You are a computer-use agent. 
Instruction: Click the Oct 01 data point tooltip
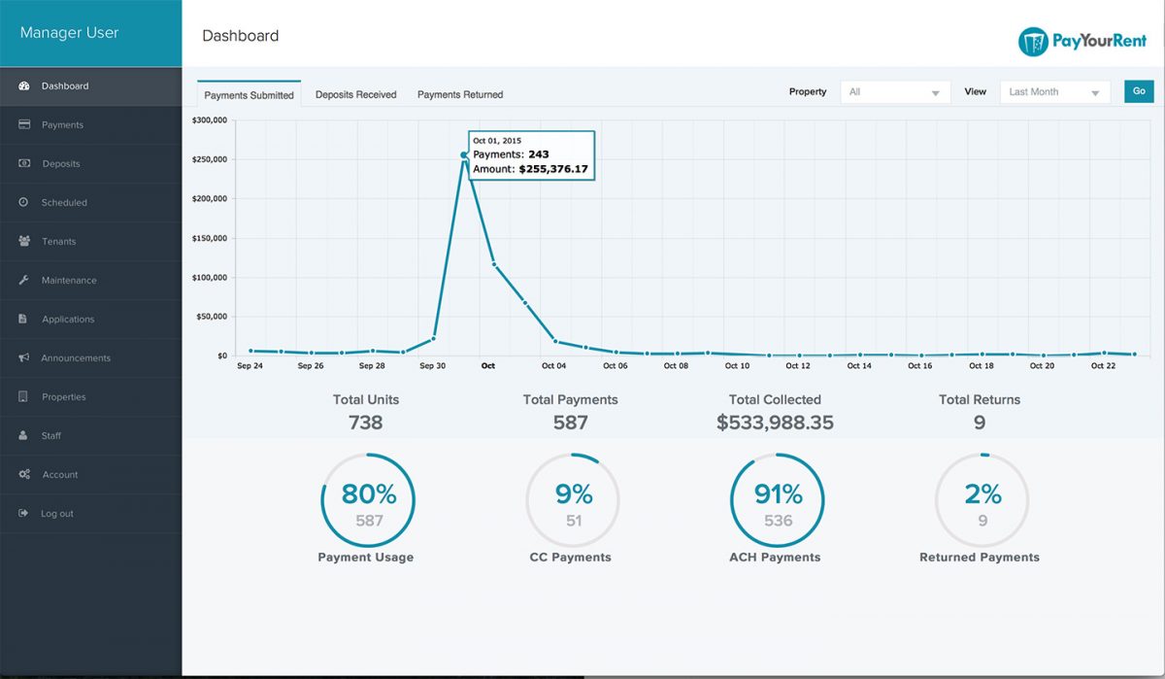pos(531,154)
